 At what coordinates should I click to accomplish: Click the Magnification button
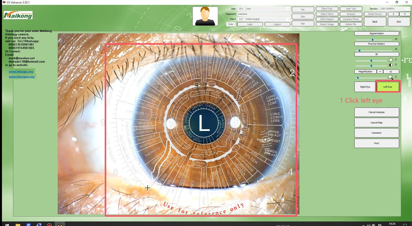click(x=365, y=71)
